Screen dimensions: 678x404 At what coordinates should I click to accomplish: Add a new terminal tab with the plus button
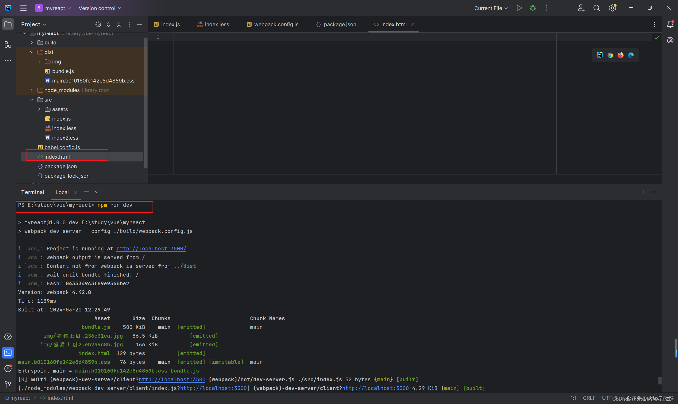86,192
